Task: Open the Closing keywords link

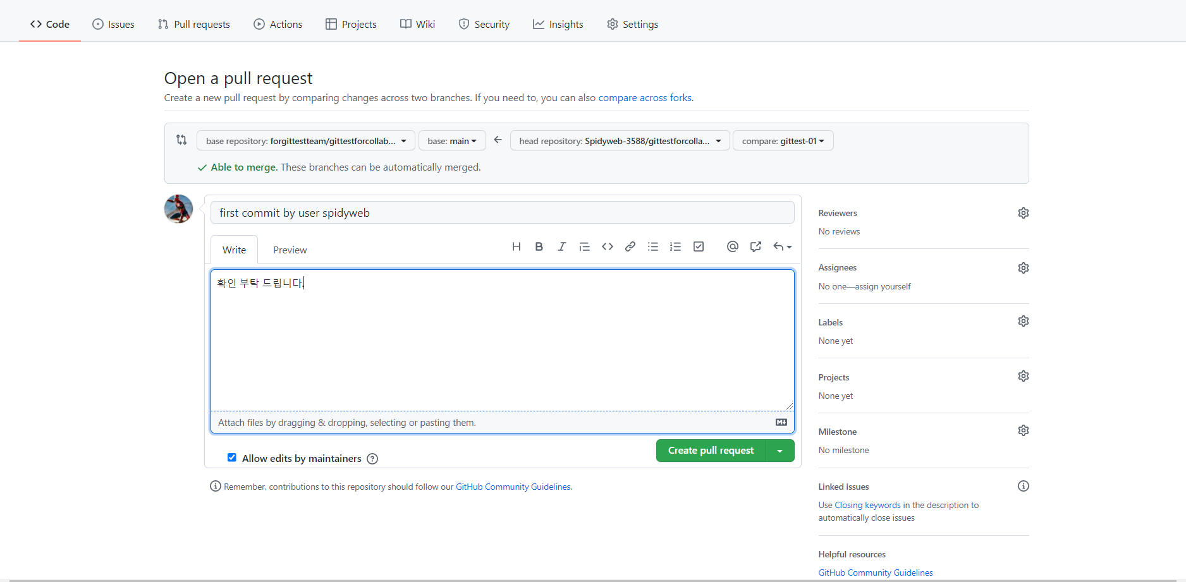Action: pyautogui.click(x=867, y=505)
